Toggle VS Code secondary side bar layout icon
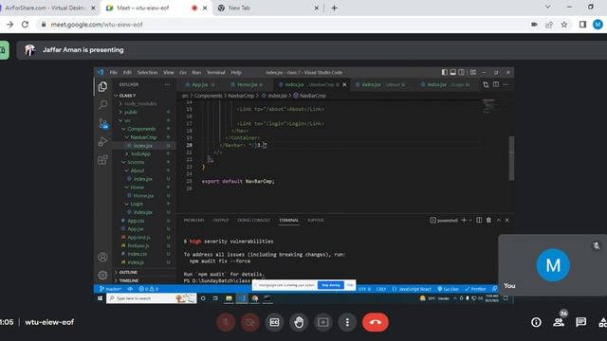The width and height of the screenshot is (607, 341). 462,72
